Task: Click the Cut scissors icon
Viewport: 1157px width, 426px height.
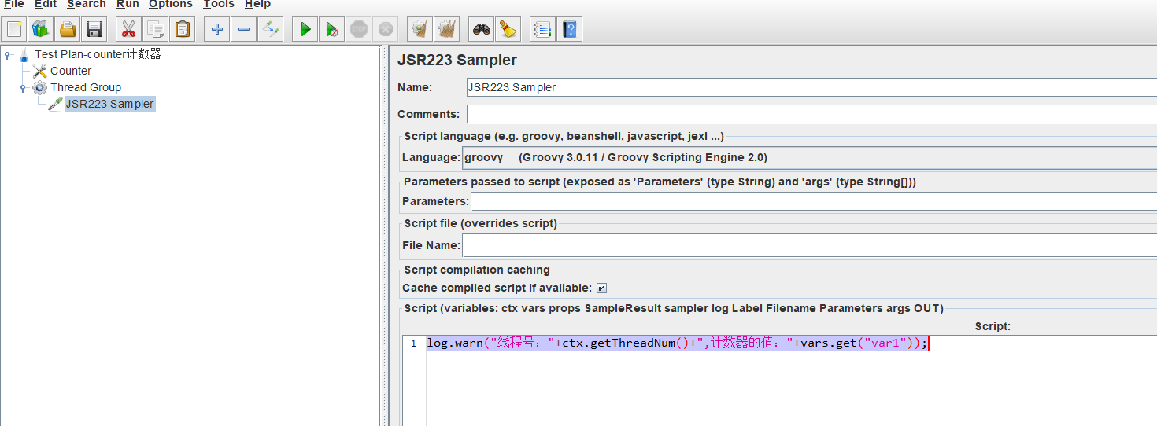Action: pyautogui.click(x=129, y=30)
